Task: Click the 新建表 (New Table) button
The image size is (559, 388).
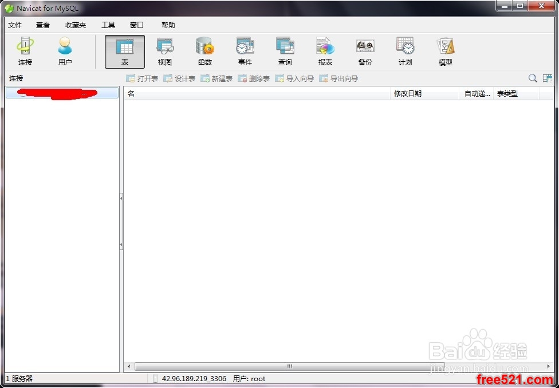Action: (x=216, y=78)
